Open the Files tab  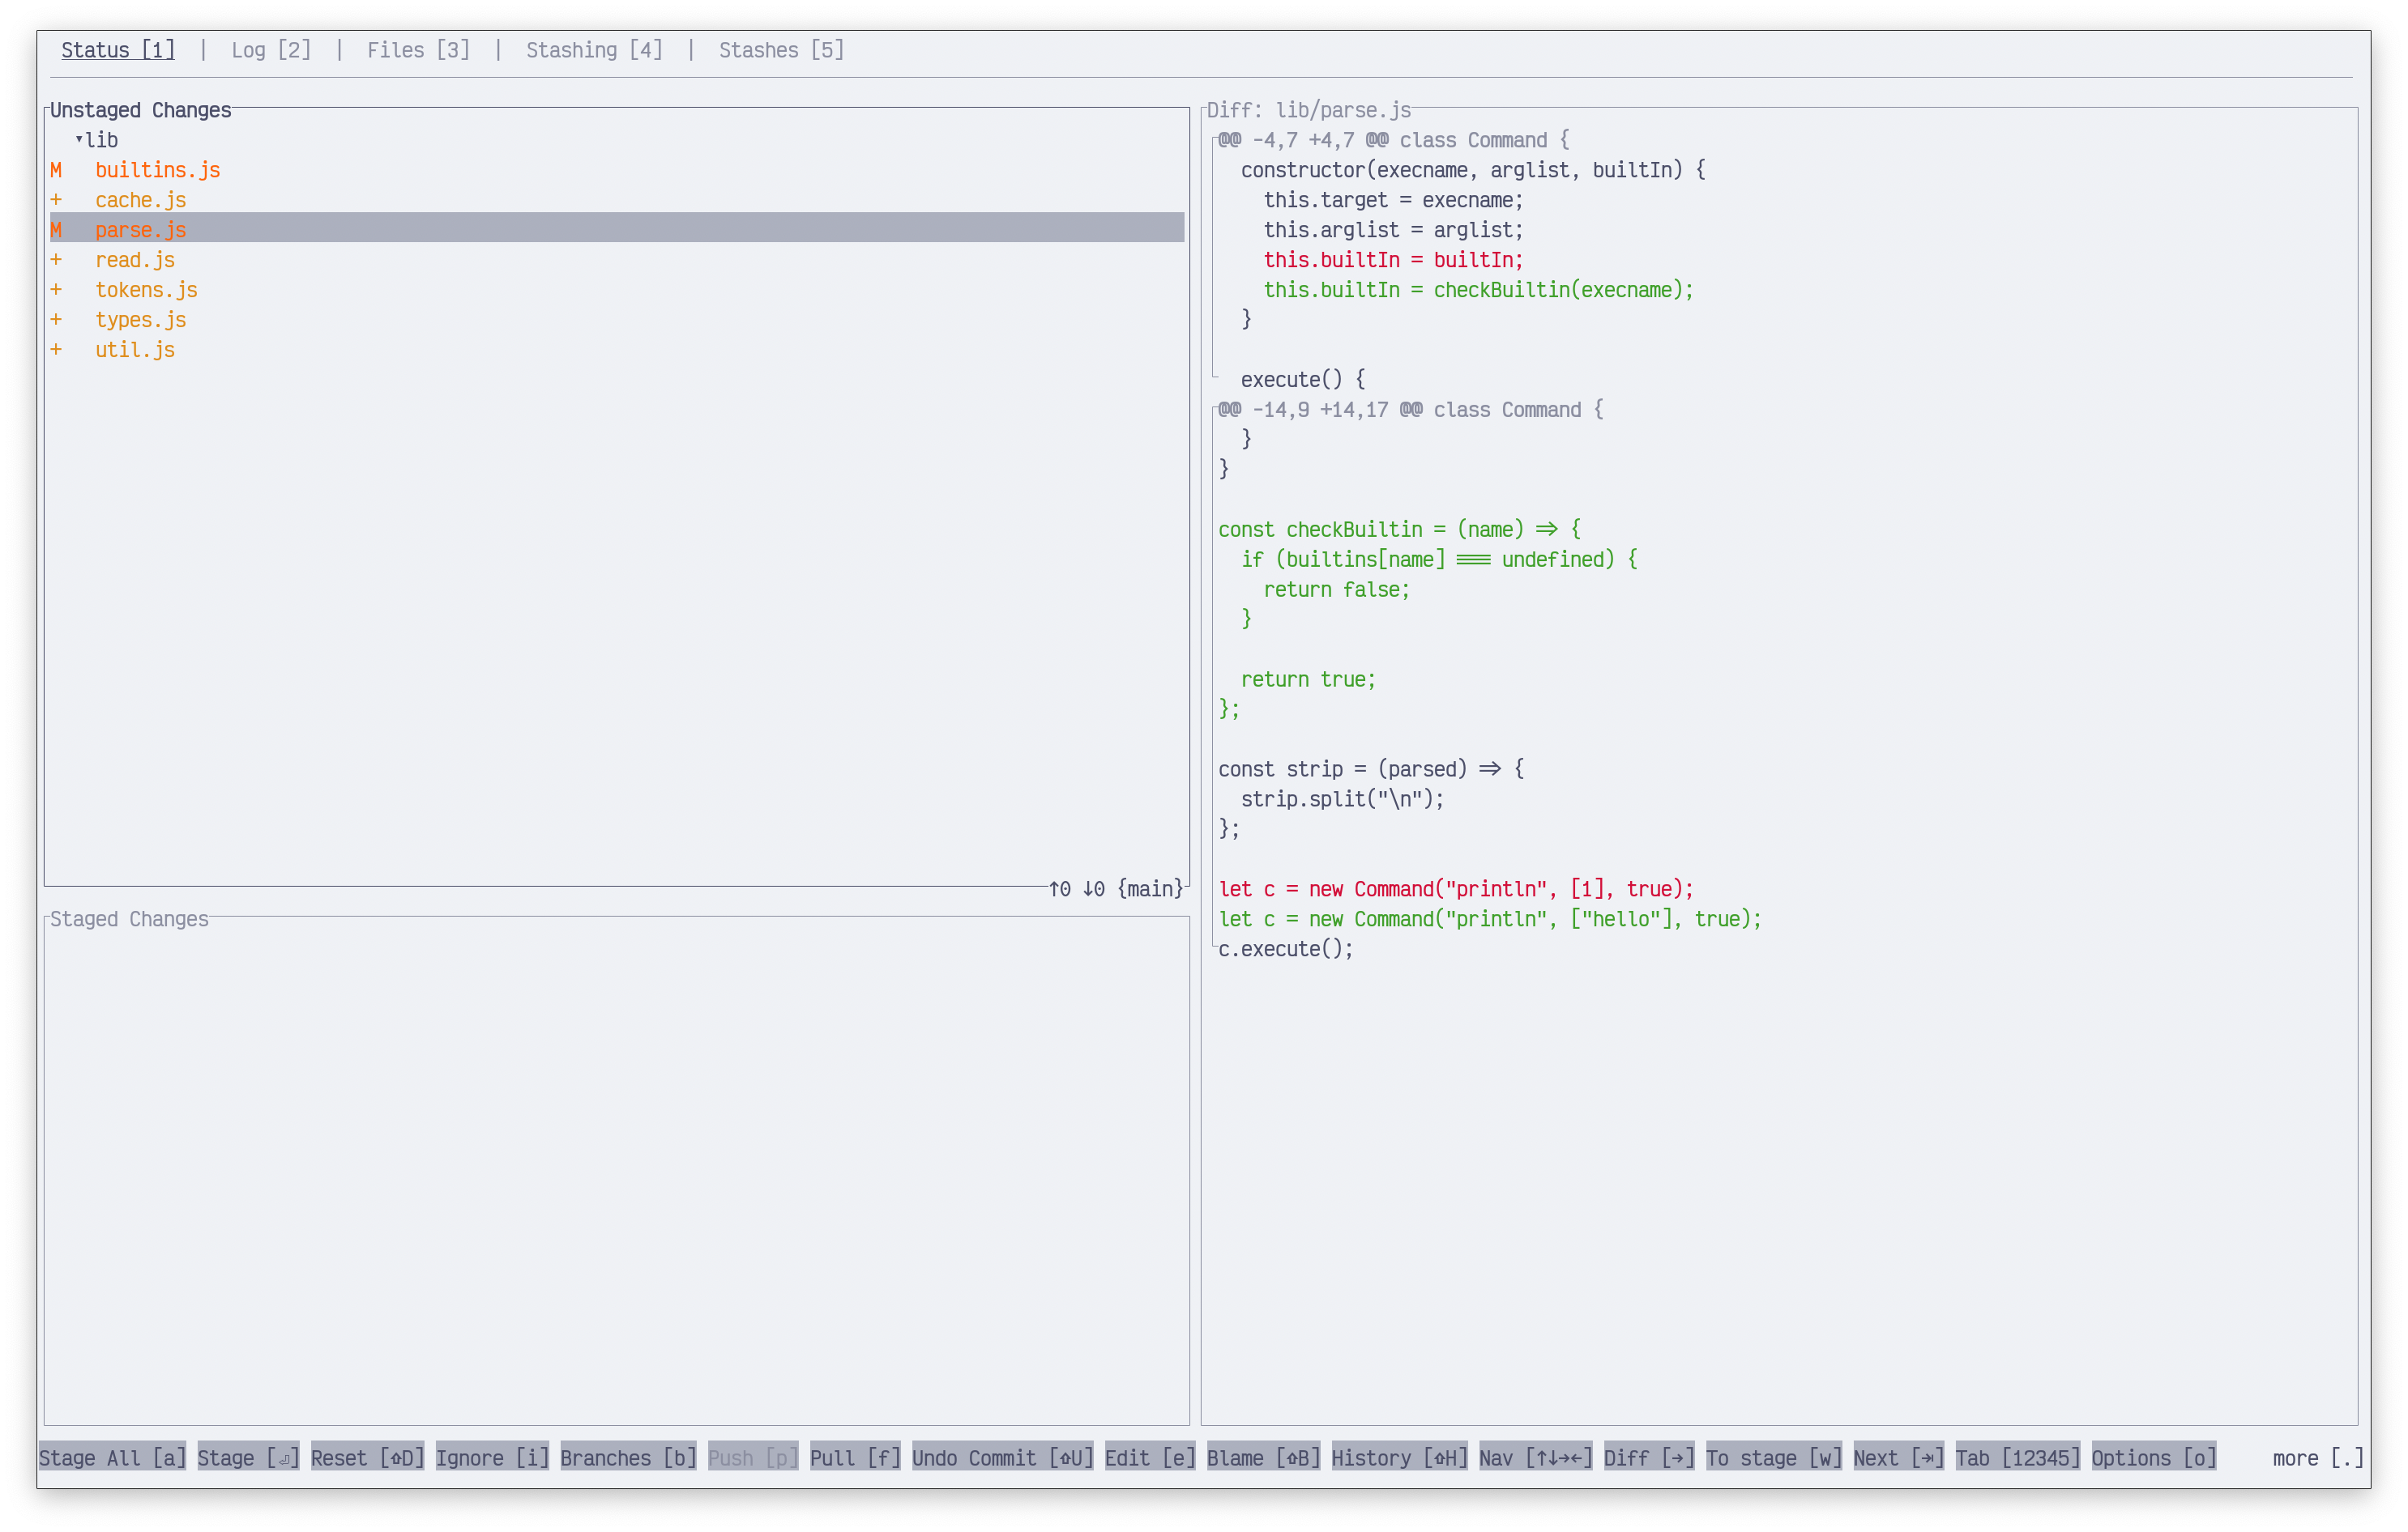pos(418,50)
